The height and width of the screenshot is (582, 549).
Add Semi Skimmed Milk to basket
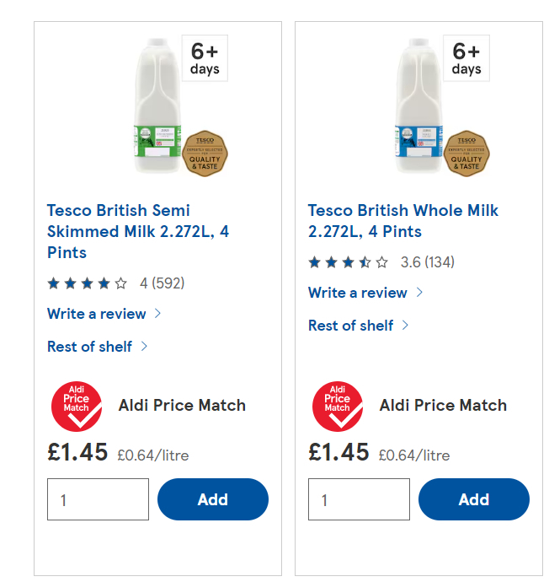tap(212, 499)
